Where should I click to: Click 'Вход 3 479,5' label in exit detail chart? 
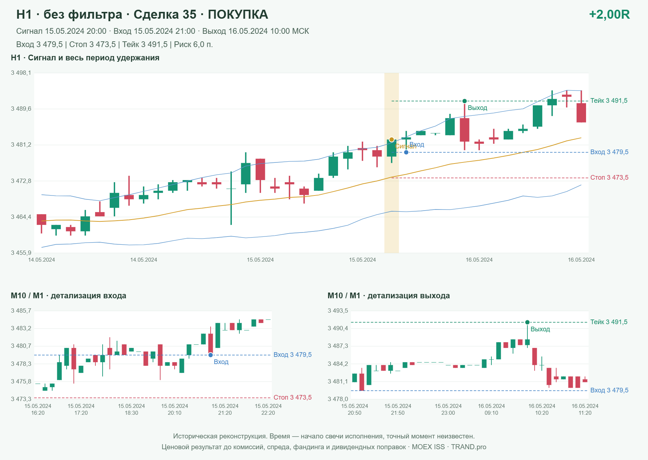609,390
